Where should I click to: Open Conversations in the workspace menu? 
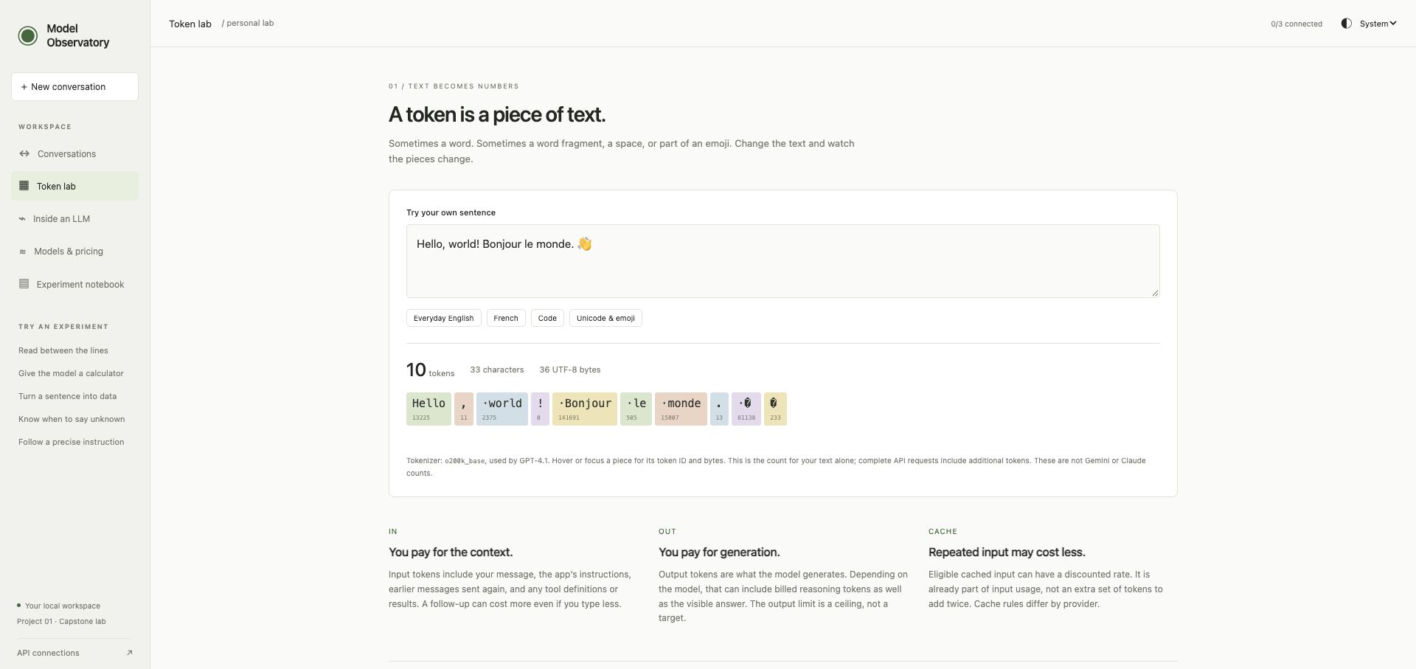74,153
